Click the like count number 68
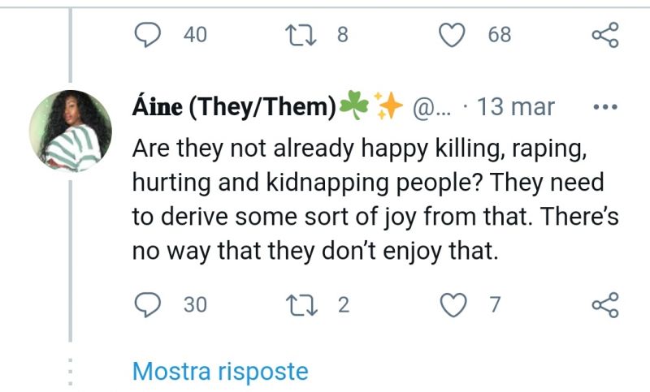Image resolution: width=650 pixels, height=392 pixels. [x=500, y=35]
